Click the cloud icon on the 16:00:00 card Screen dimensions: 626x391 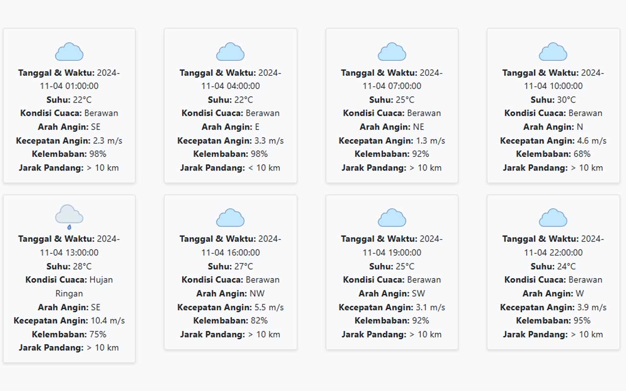coord(230,218)
